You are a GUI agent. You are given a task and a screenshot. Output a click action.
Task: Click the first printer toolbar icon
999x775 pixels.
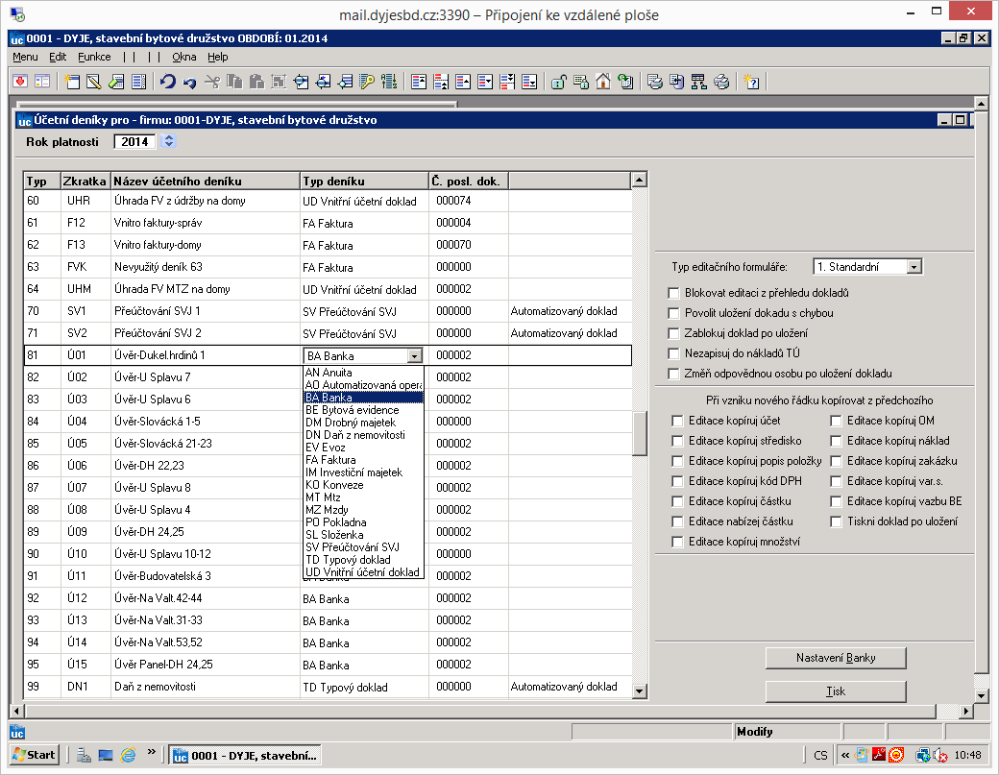[654, 82]
